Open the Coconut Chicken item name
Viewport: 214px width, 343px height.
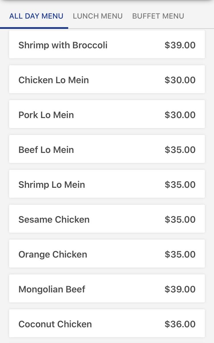point(55,324)
